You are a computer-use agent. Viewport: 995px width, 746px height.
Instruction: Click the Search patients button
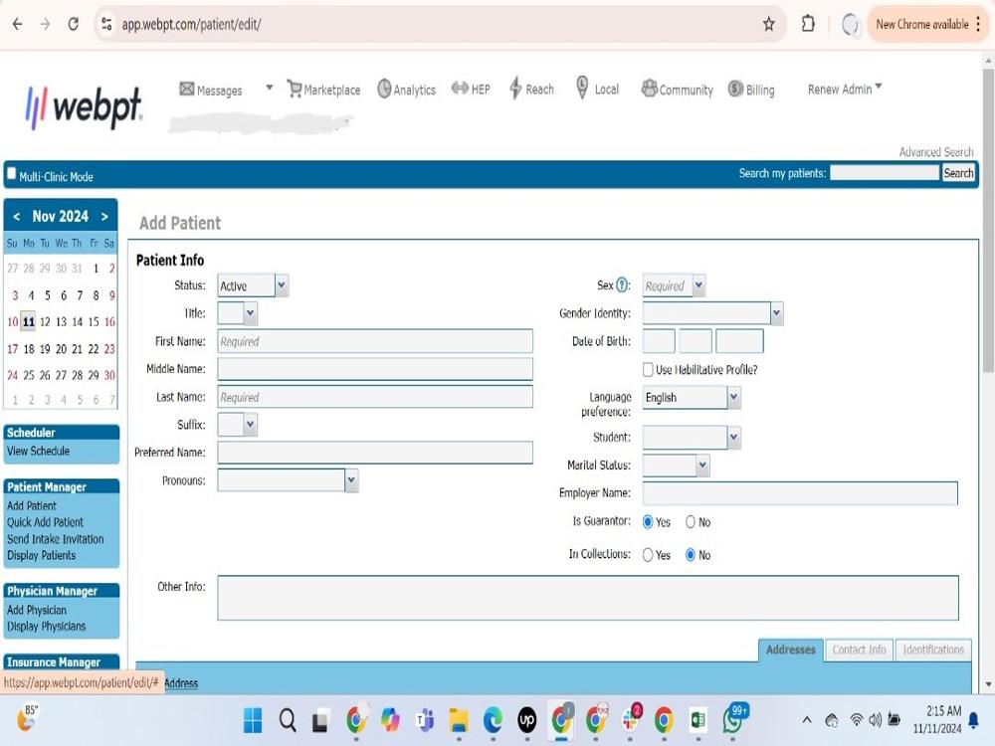click(958, 172)
